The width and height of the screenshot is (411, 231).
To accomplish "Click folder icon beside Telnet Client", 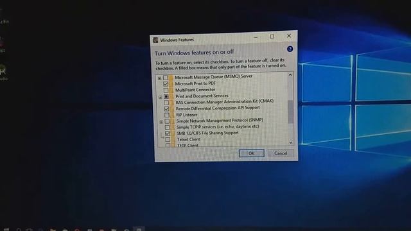I will pos(173,140).
